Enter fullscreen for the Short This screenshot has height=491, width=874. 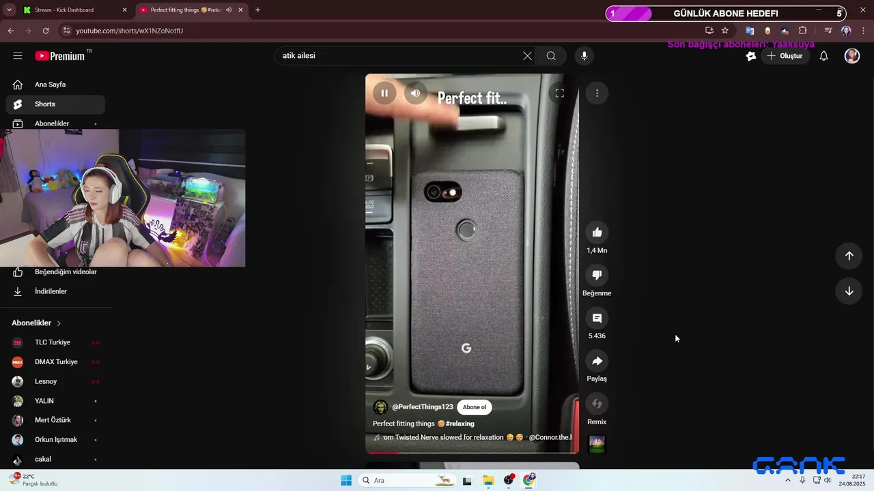(x=559, y=93)
